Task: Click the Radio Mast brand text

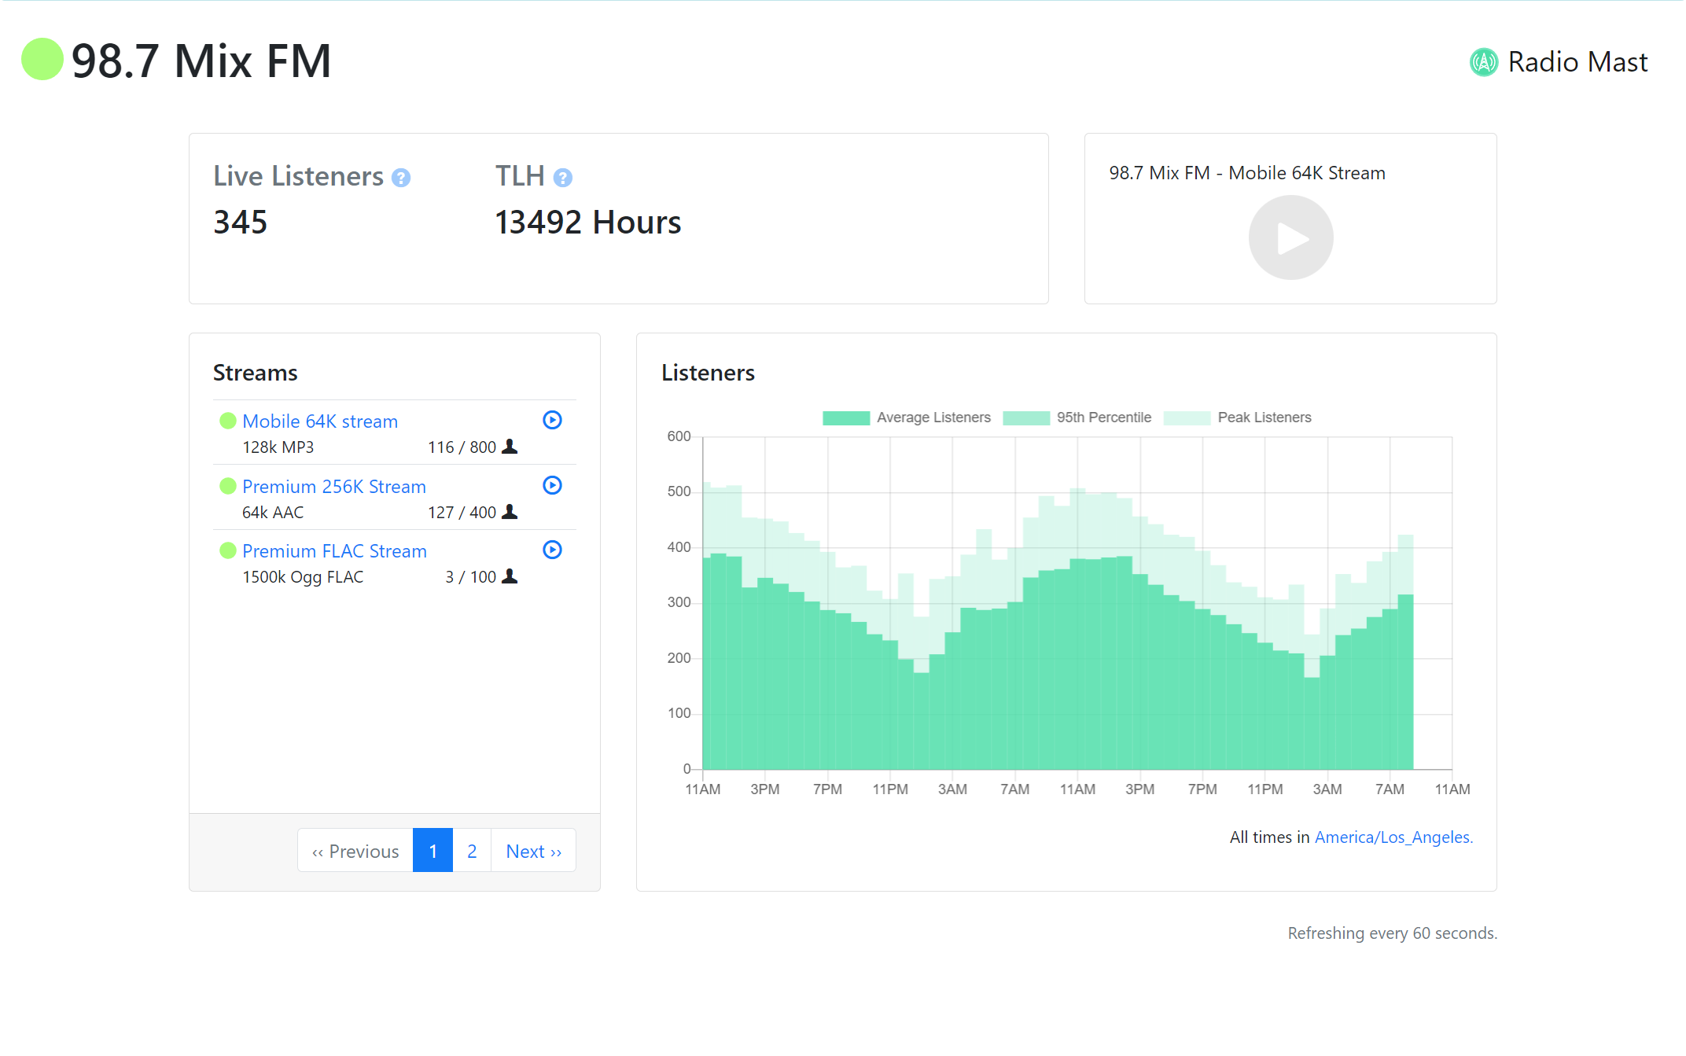Action: (x=1577, y=62)
